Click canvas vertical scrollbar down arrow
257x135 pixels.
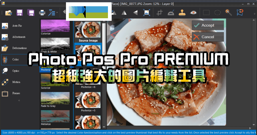coord(254,124)
